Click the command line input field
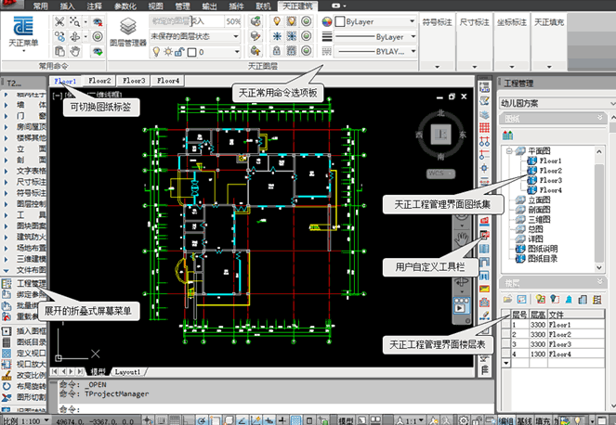This screenshot has height=425, width=616. click(x=275, y=409)
